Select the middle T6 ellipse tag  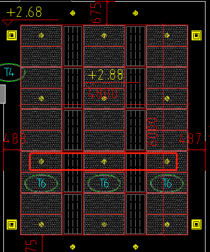pyautogui.click(x=104, y=183)
